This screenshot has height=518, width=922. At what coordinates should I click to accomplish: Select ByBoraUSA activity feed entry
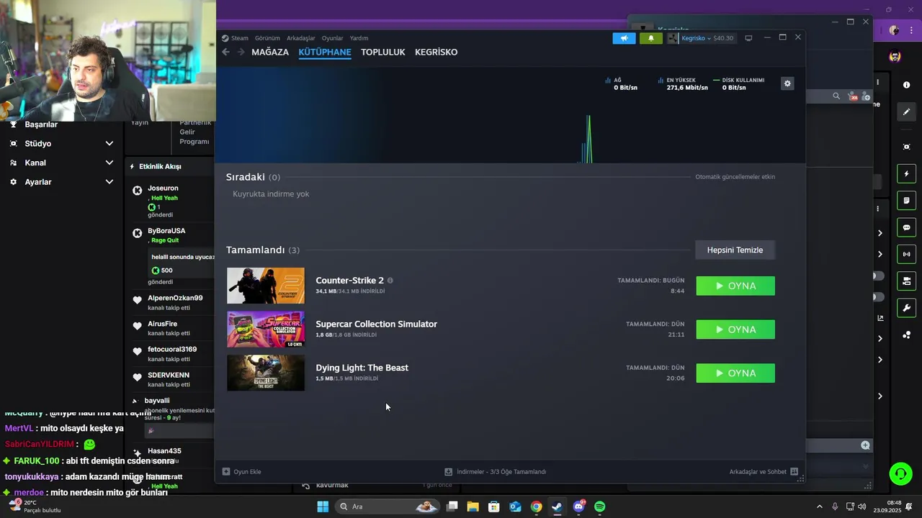171,255
